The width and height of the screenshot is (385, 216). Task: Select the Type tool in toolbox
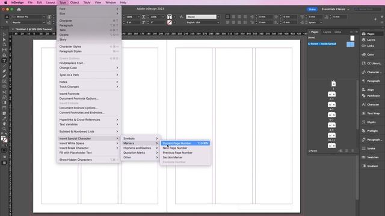pyautogui.click(x=4, y=61)
